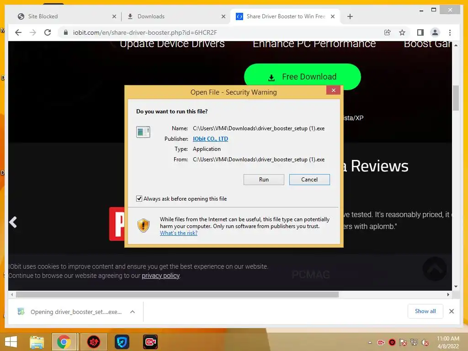468x351 pixels.
Task: Click the red recorder system tray icon
Action: tap(381, 342)
